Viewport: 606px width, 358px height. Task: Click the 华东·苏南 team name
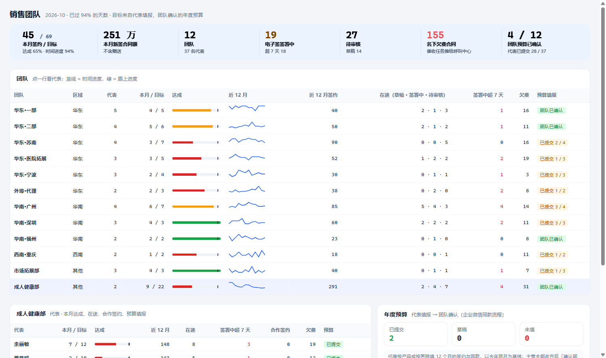[x=25, y=143]
